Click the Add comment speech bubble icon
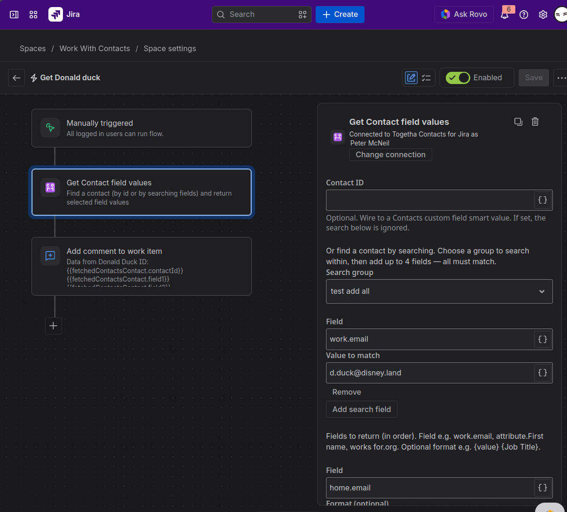The height and width of the screenshot is (512, 567). click(50, 256)
